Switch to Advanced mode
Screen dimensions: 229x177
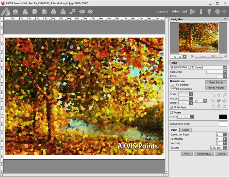pos(179,11)
